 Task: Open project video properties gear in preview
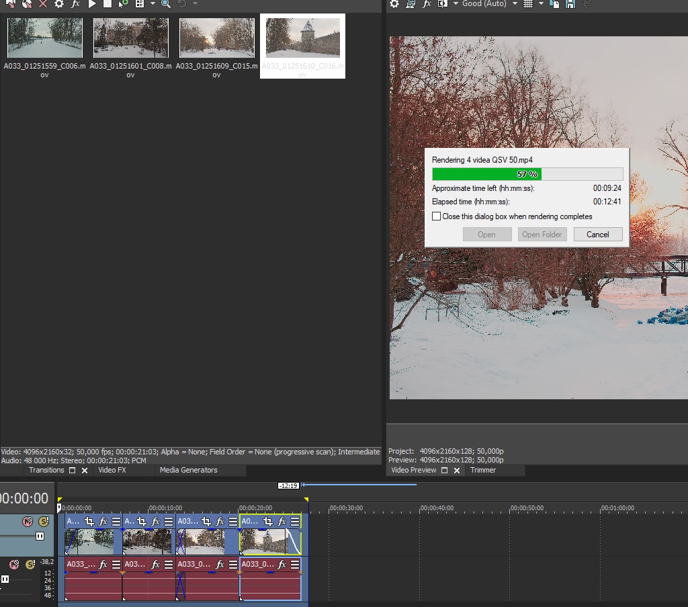(394, 4)
